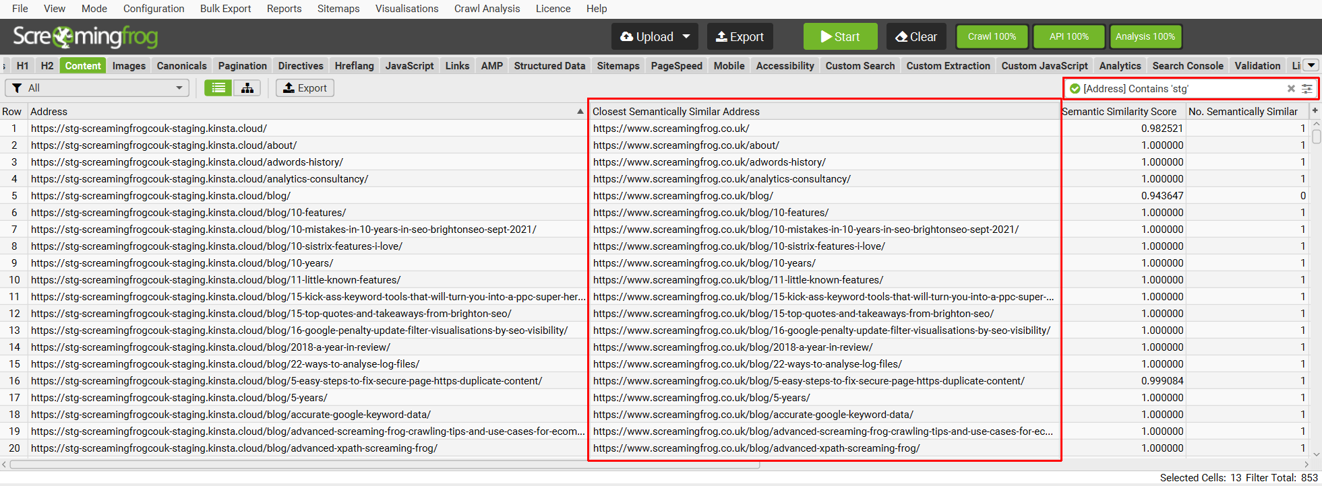Open the Crawl Analysis menu
Screen dimensions: 1322x486
click(x=487, y=9)
